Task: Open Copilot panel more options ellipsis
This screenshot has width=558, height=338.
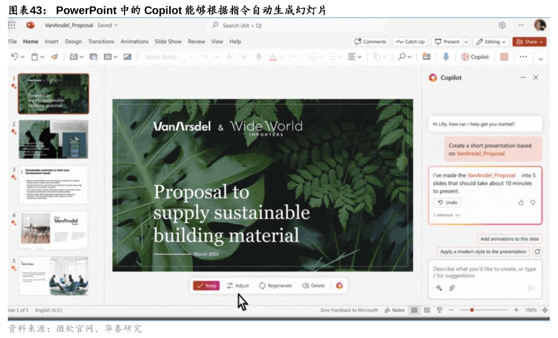Action: [523, 77]
